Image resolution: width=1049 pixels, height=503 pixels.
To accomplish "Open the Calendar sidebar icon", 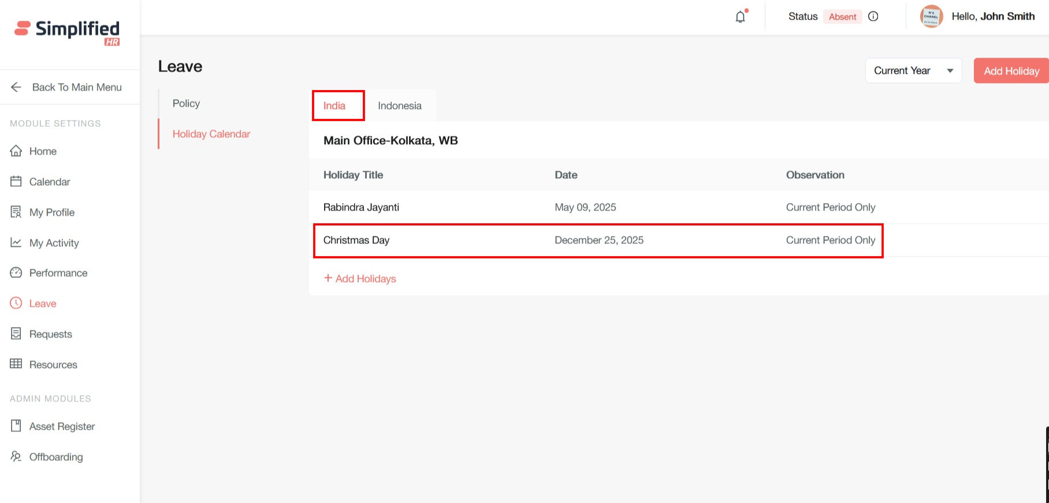I will [x=16, y=182].
